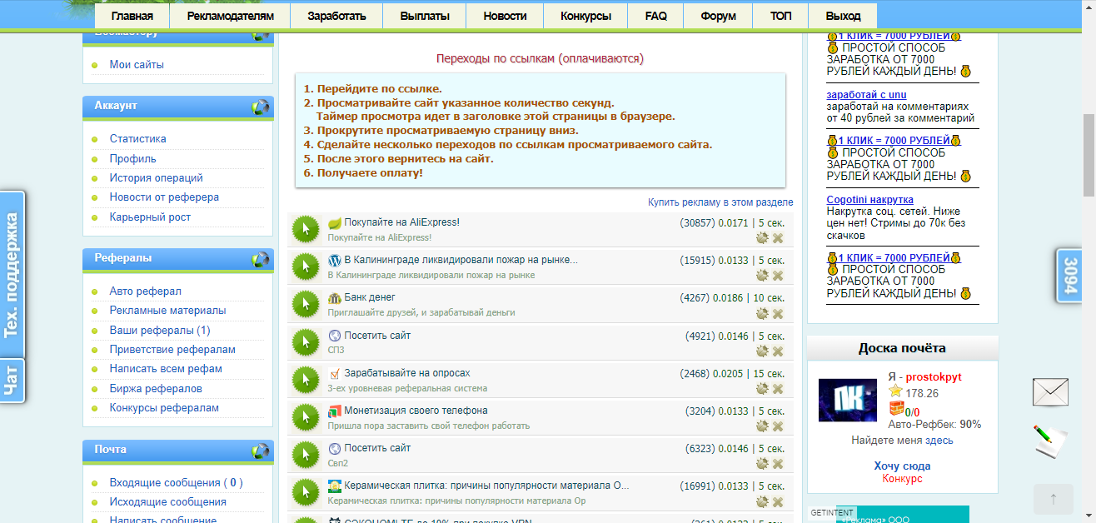This screenshot has height=523, width=1096.
Task: Click the green cursor button for Монетизация своего телефона
Action: 306,417
